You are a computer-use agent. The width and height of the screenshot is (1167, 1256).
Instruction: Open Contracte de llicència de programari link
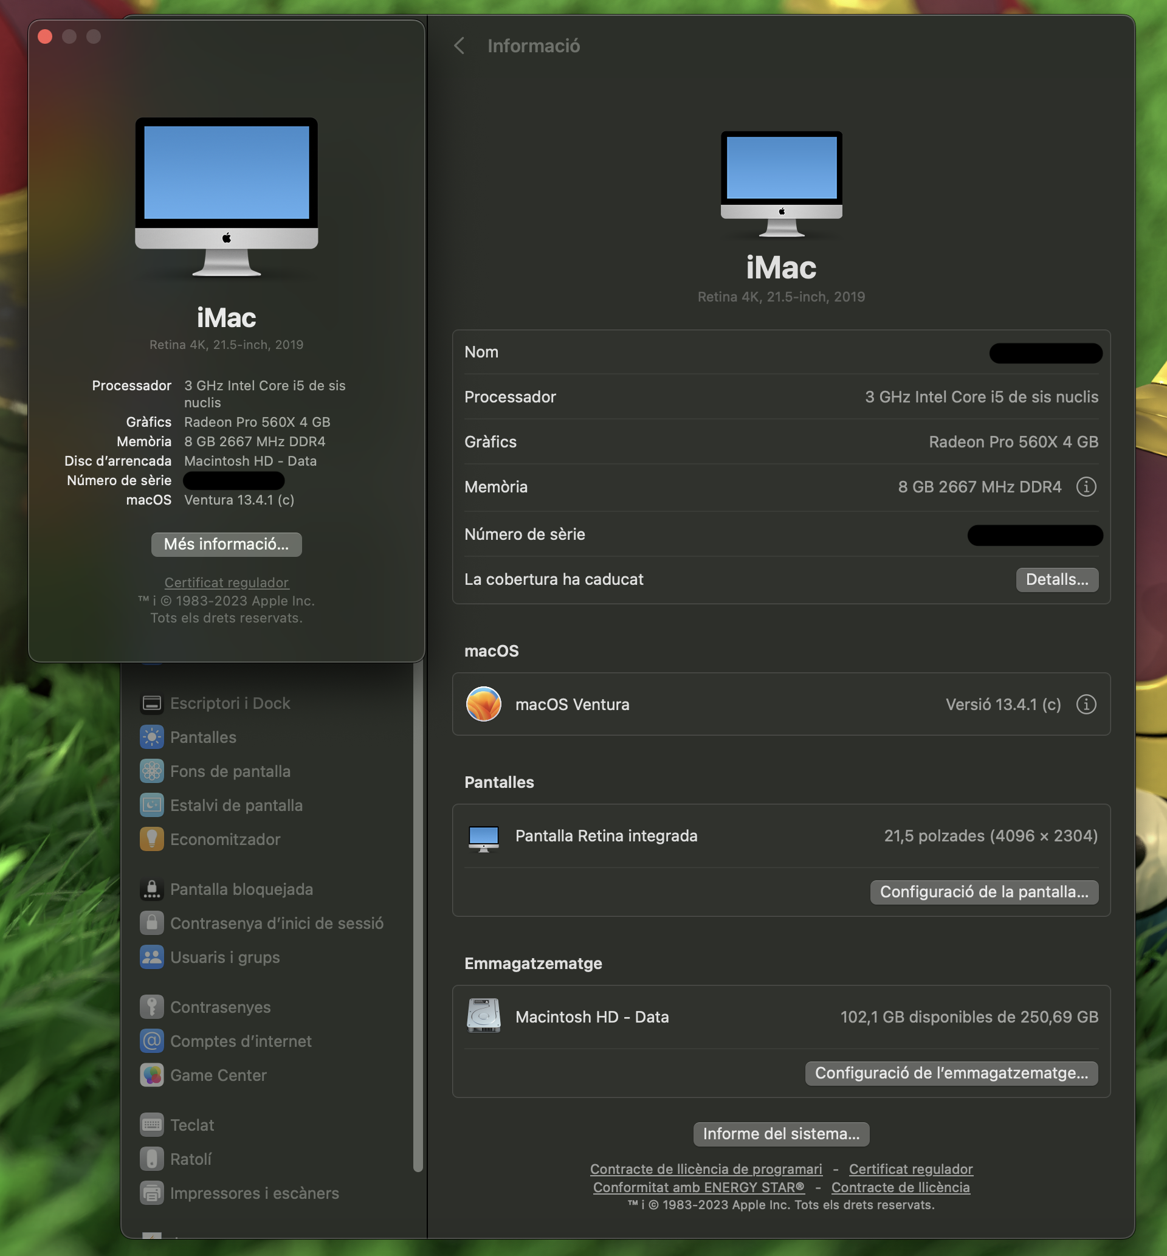point(706,1169)
